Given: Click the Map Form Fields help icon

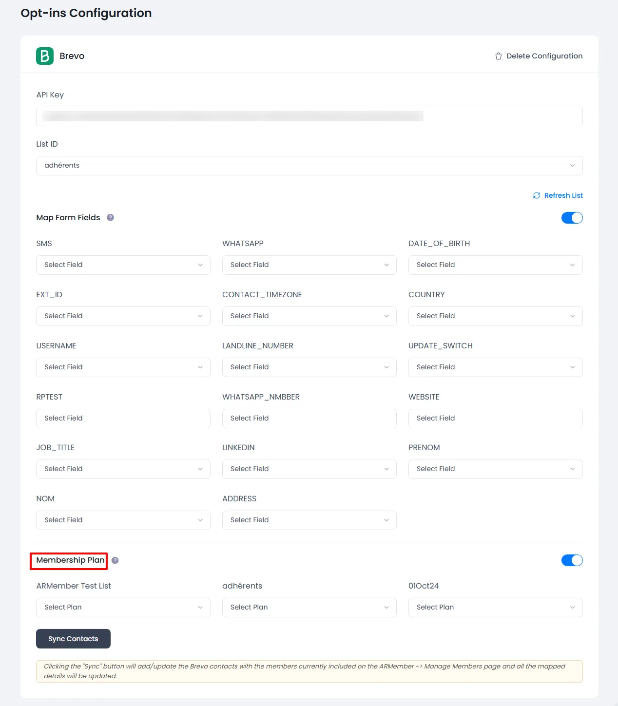Looking at the screenshot, I should tap(110, 218).
